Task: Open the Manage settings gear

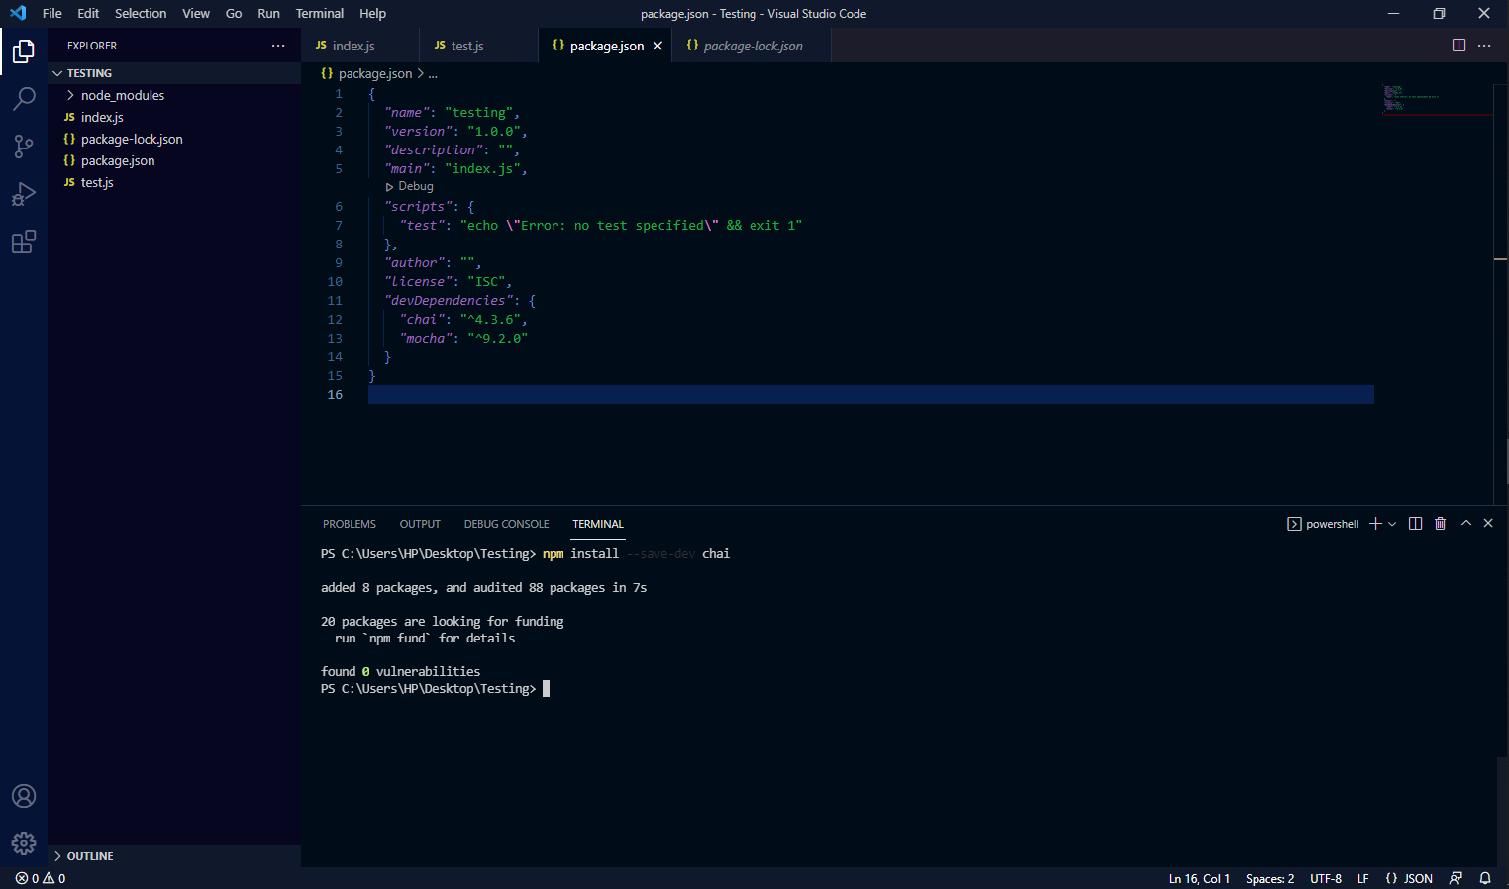Action: pyautogui.click(x=24, y=842)
